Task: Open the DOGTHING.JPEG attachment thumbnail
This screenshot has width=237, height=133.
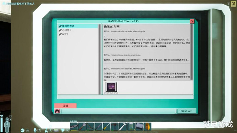Action: click(x=111, y=87)
